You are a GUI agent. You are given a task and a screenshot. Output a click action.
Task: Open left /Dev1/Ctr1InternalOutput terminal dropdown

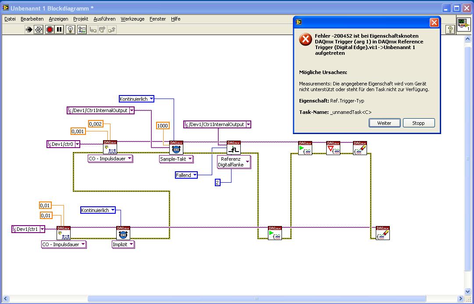[x=132, y=110]
